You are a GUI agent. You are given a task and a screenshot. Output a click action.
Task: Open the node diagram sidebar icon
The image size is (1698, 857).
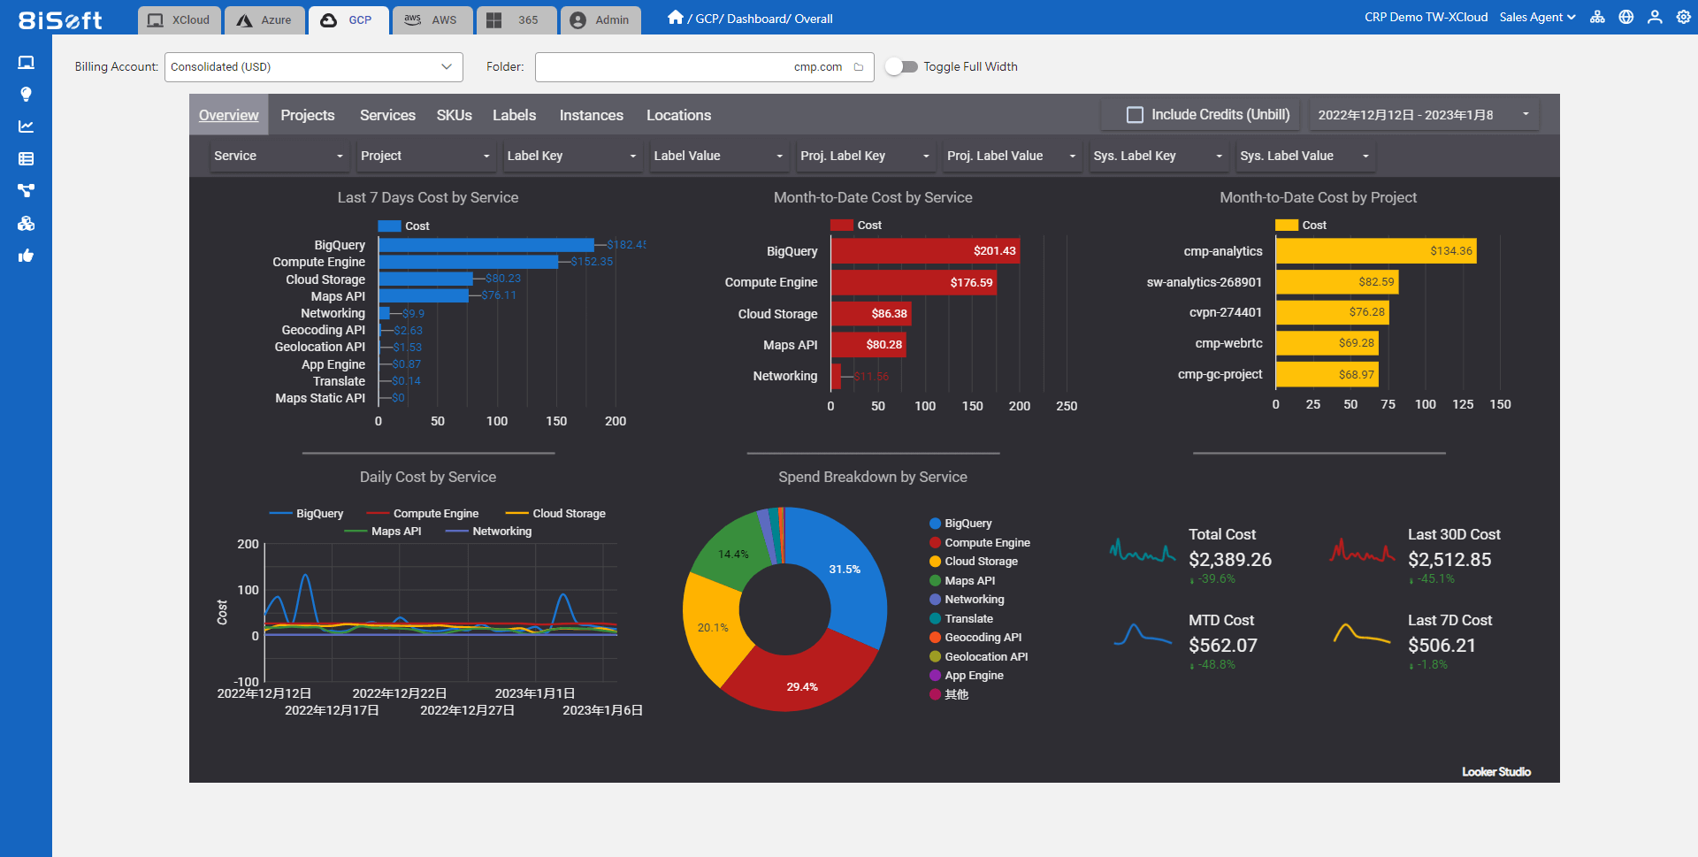(x=27, y=191)
